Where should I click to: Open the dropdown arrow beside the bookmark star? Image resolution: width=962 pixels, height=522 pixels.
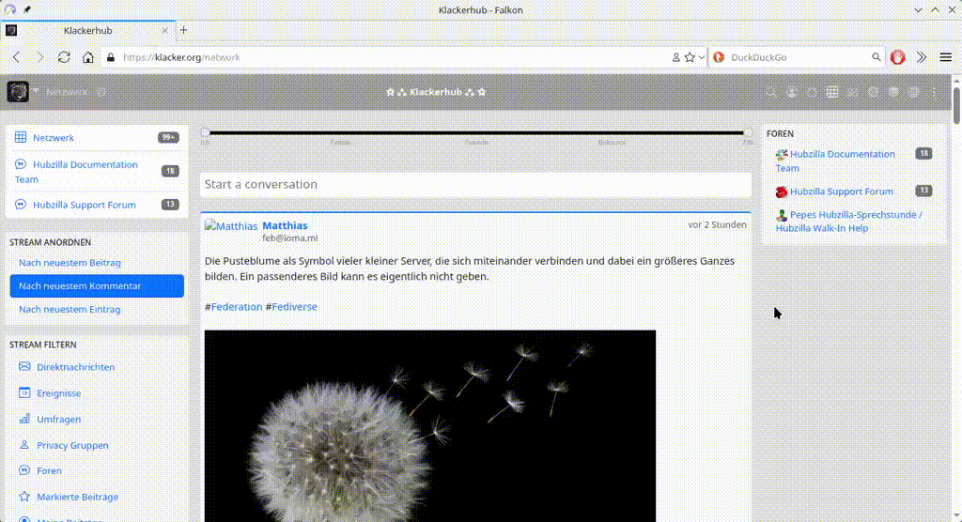click(x=701, y=57)
